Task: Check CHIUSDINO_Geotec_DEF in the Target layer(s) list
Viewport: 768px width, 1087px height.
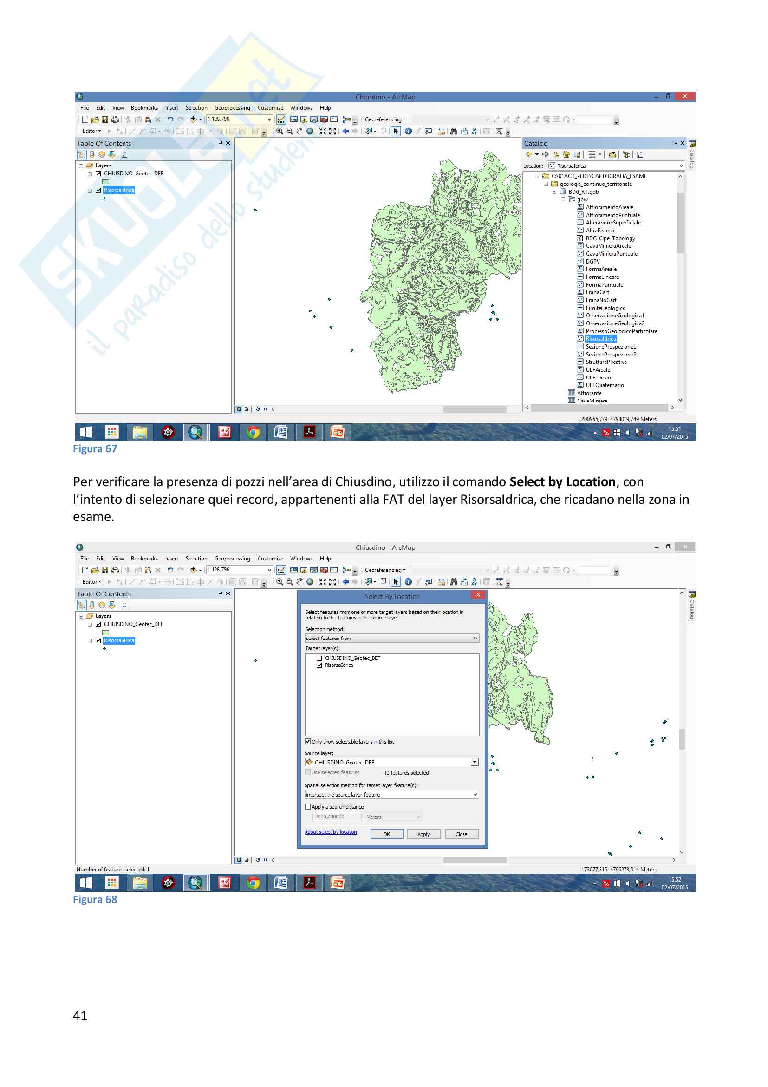Action: pos(319,658)
